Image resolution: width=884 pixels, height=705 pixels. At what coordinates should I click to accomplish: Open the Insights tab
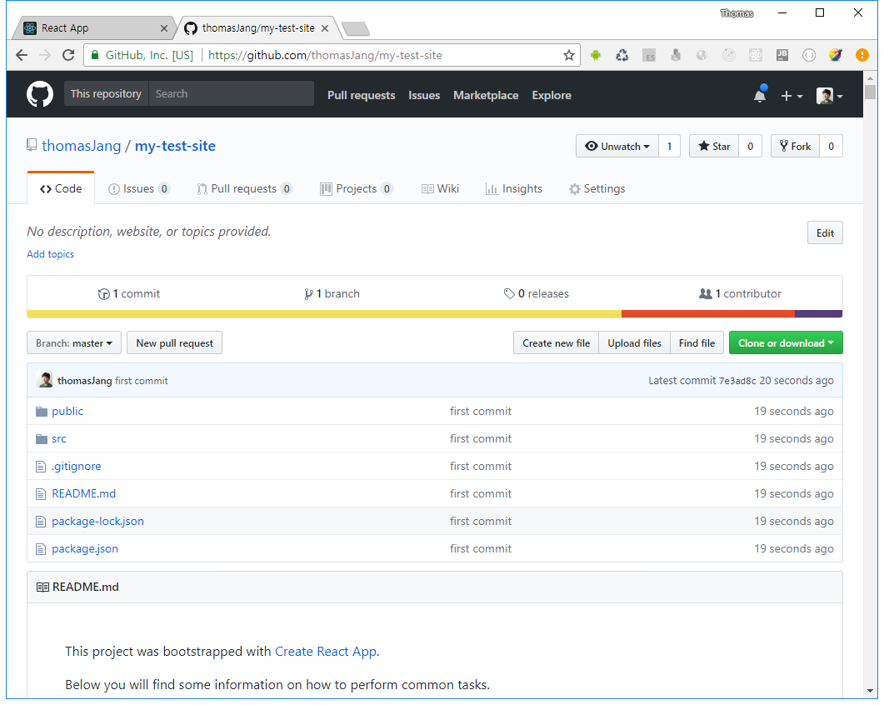tap(514, 189)
